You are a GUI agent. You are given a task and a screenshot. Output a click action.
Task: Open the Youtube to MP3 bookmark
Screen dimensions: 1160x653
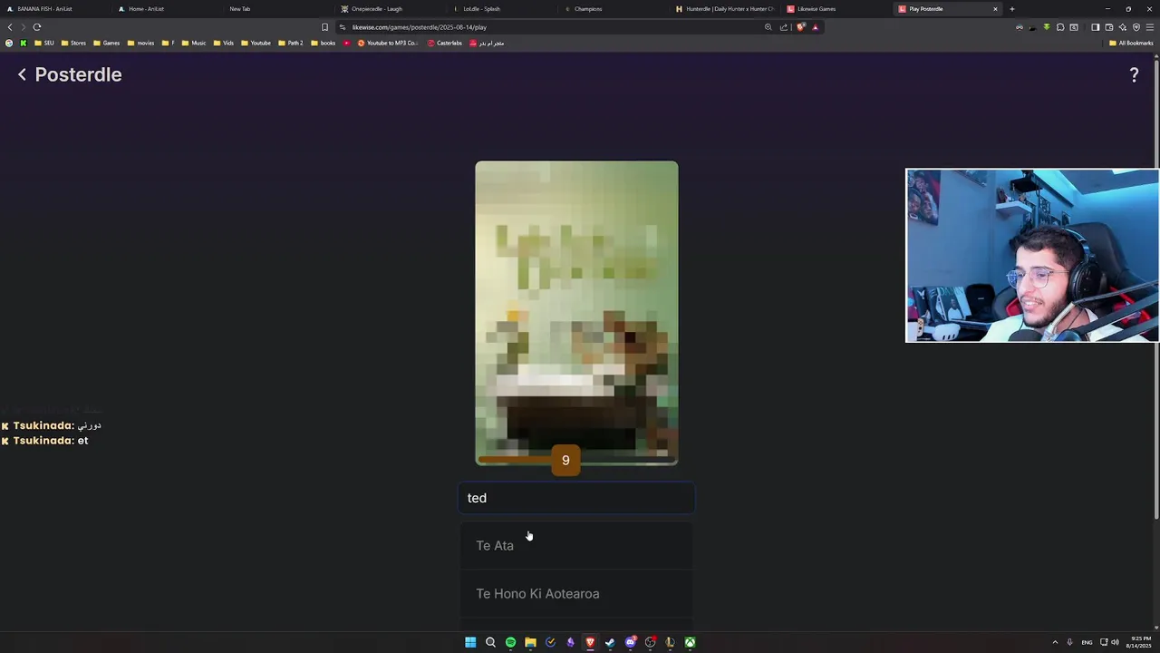387,43
